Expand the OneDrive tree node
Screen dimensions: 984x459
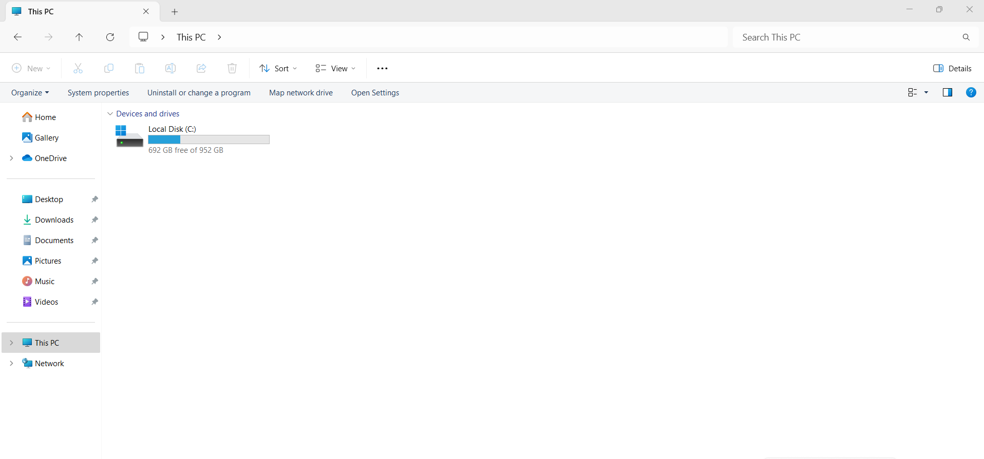click(11, 158)
